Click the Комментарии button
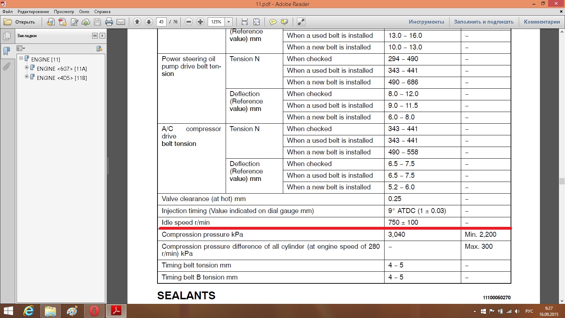Viewport: 565px width, 318px height. pos(542,22)
